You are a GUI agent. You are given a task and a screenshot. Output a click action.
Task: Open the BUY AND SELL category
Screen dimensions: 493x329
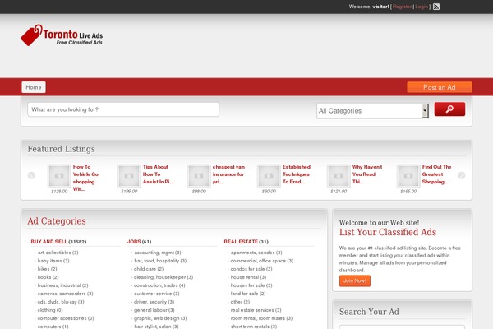pos(49,242)
